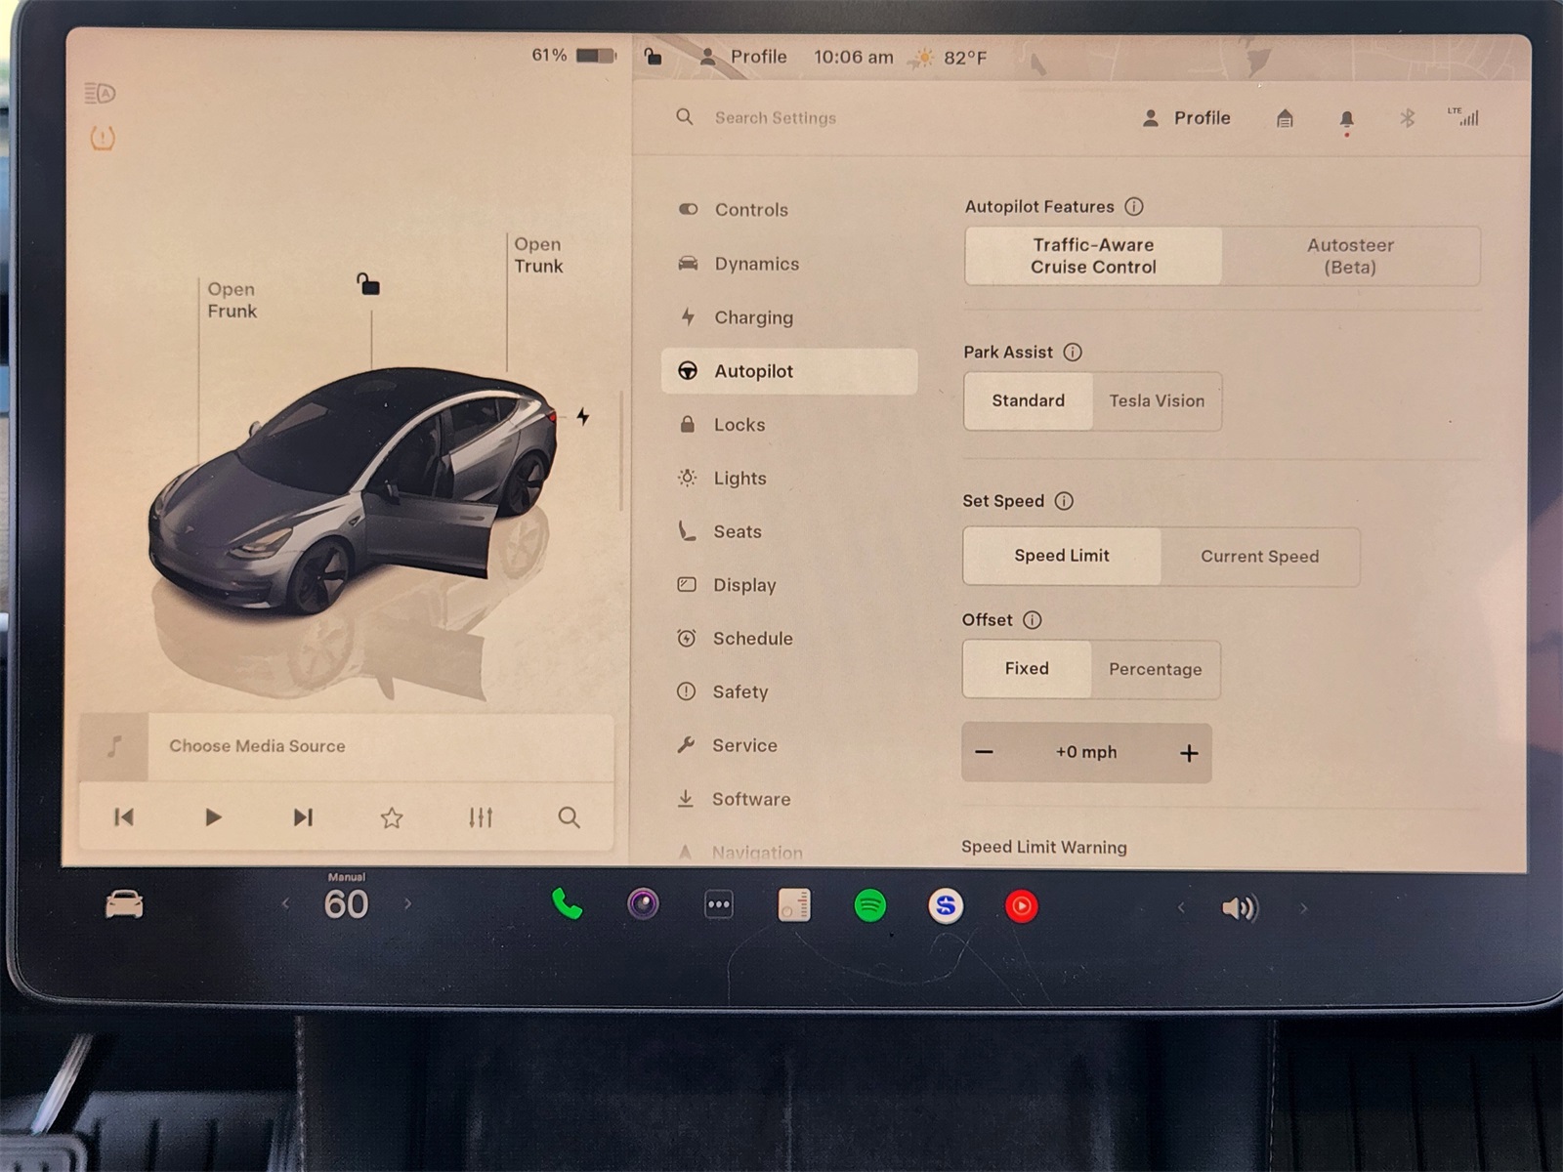Choose Current Speed for Set Speed
The height and width of the screenshot is (1172, 1563).
[1259, 556]
